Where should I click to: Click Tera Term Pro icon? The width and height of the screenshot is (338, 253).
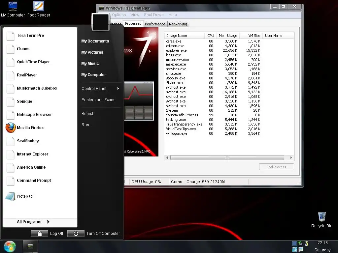[10, 36]
